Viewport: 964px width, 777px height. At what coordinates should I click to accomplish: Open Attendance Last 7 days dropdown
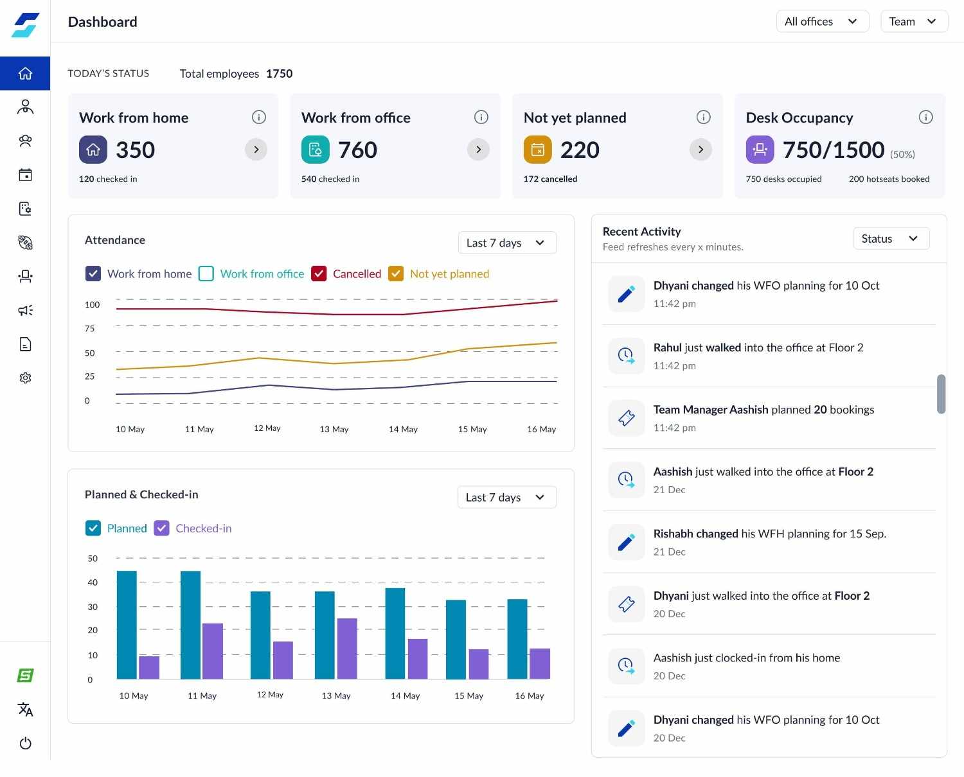click(506, 243)
